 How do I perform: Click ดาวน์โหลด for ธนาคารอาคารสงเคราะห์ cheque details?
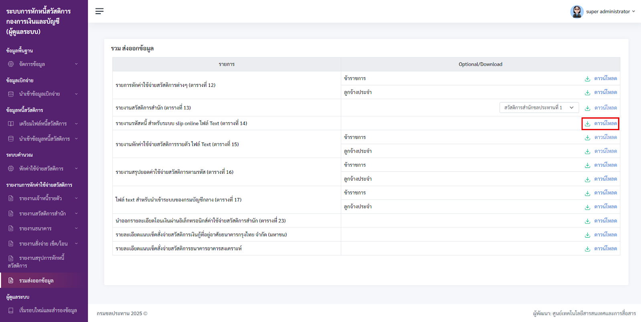[x=605, y=249]
